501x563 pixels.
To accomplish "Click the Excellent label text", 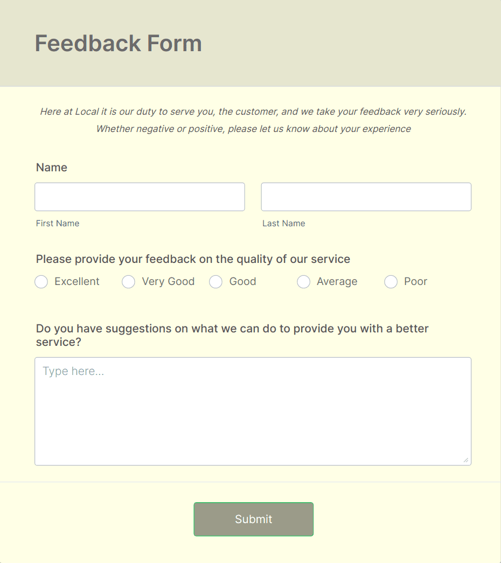I will 76,281.
